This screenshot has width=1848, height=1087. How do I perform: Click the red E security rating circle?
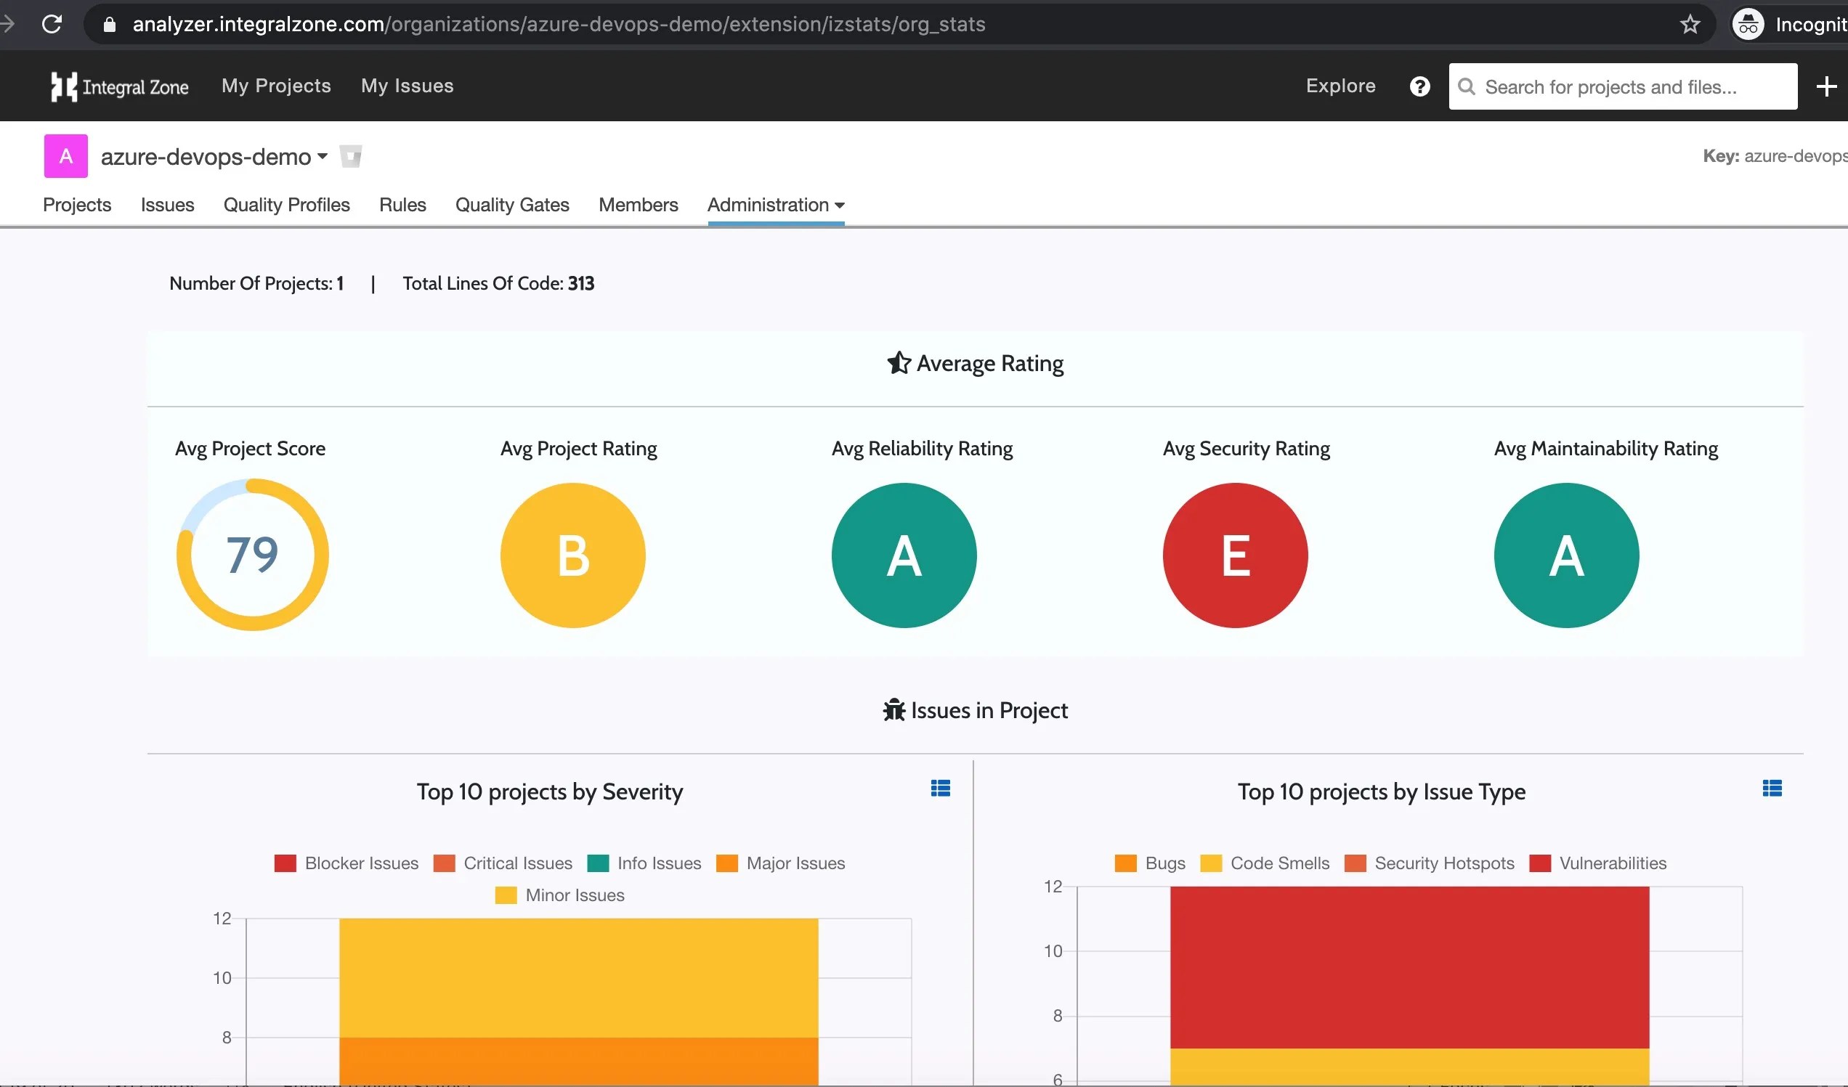coord(1234,555)
